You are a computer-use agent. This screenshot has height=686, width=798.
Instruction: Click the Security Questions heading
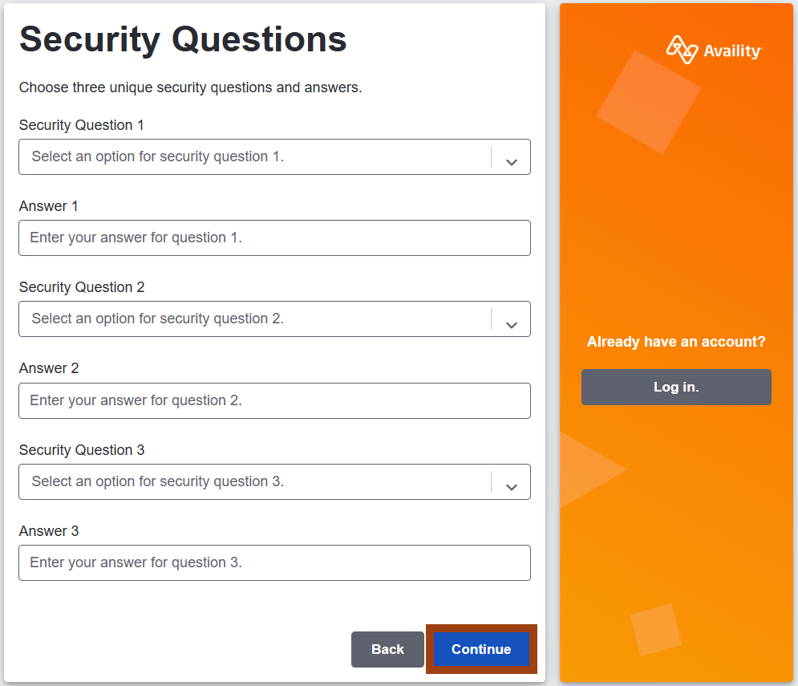point(183,40)
